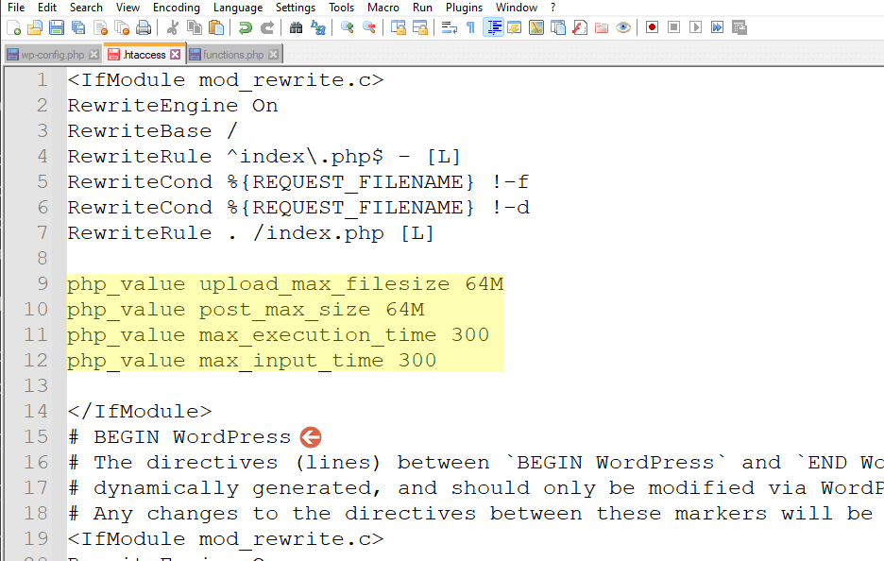Open the Encoding menu
The height and width of the screenshot is (561, 884).
pos(177,8)
